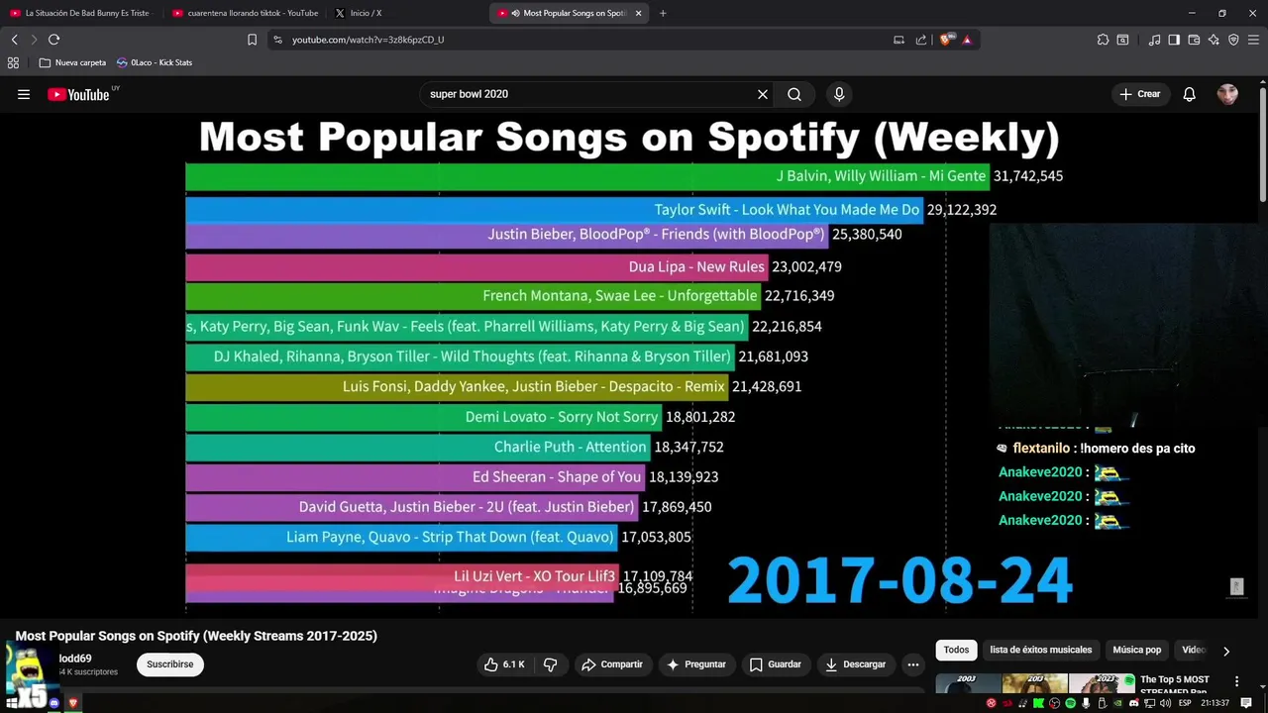Image resolution: width=1268 pixels, height=713 pixels.
Task: Select the Todos filter chip
Action: (956, 650)
